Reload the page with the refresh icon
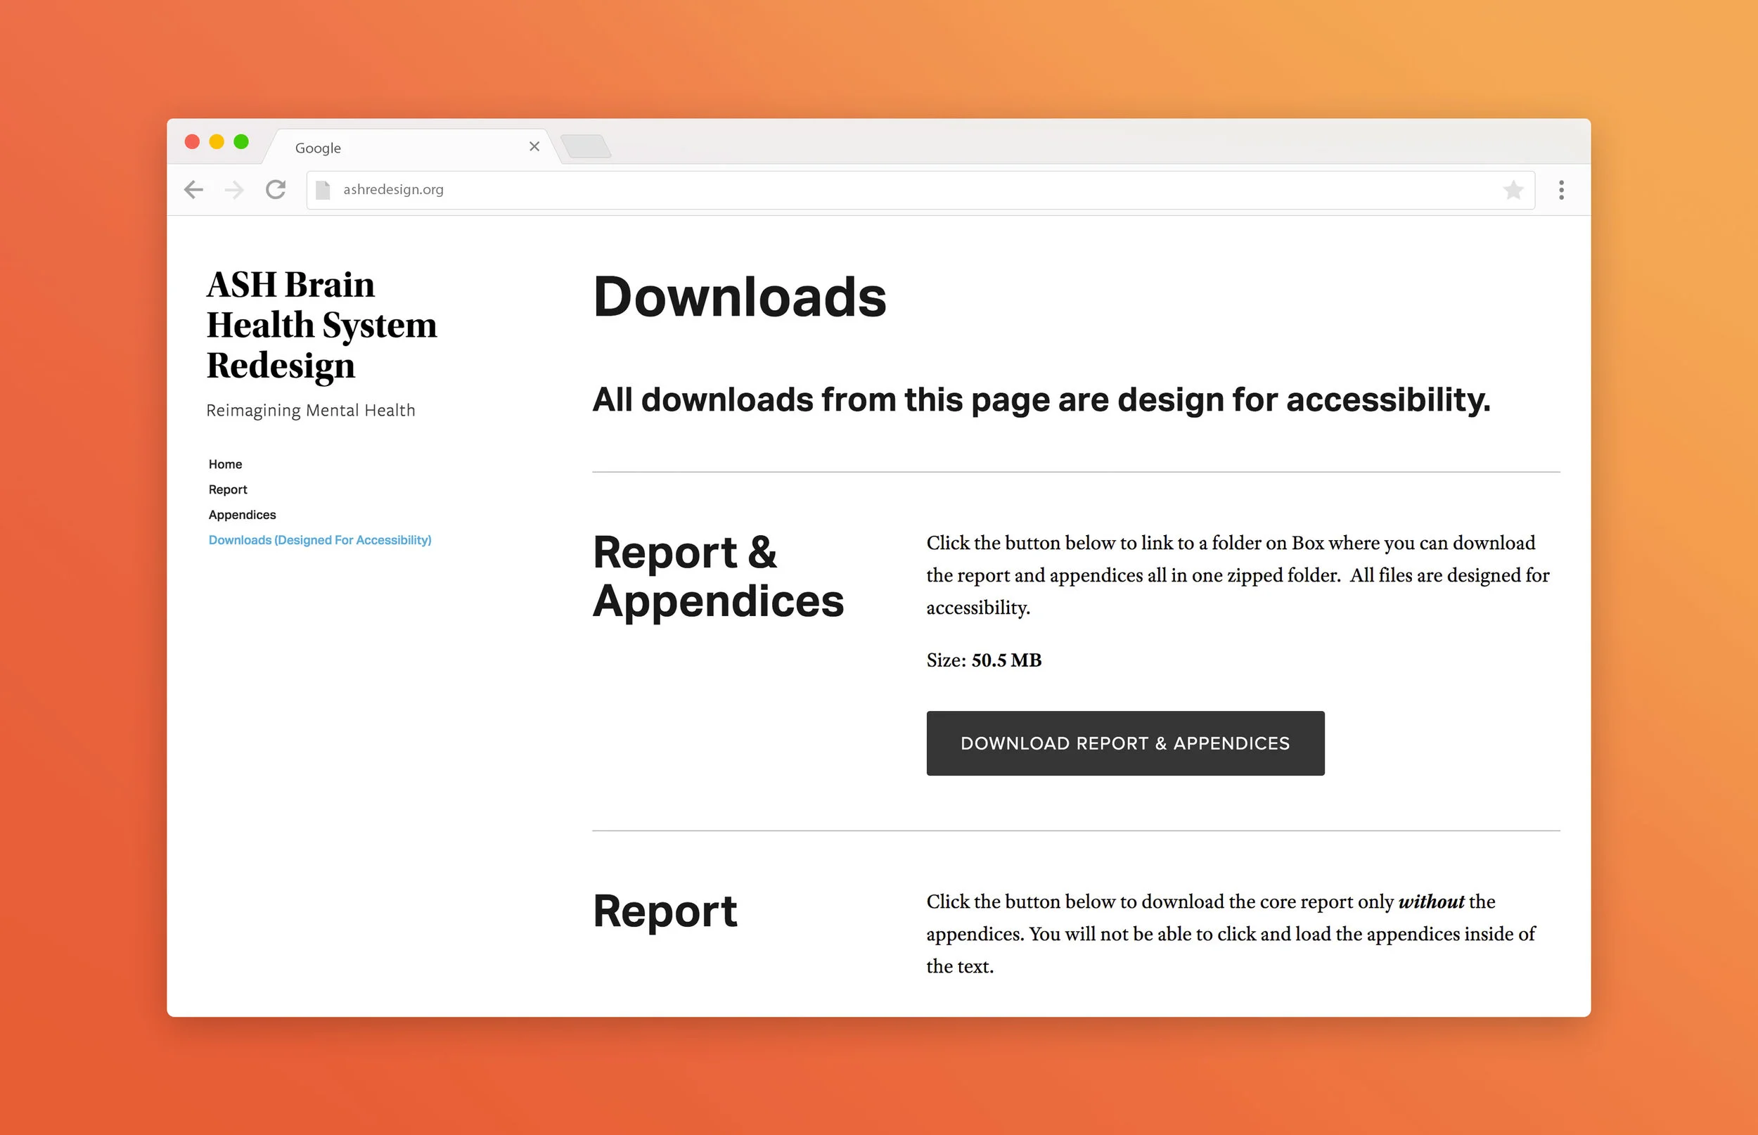1758x1135 pixels. pyautogui.click(x=276, y=189)
